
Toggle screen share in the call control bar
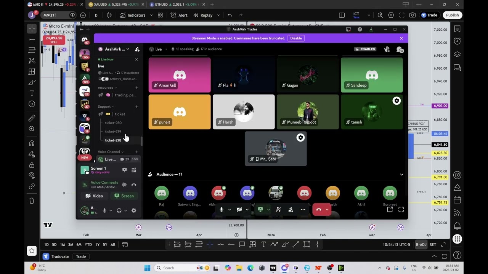tap(260, 209)
